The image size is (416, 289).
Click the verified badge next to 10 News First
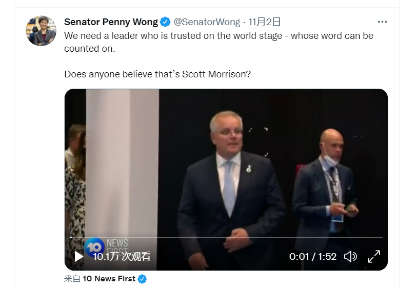click(x=143, y=279)
